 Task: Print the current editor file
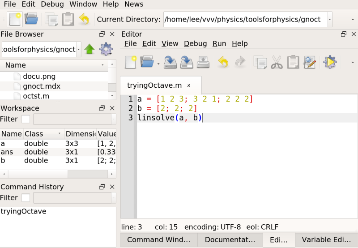pyautogui.click(x=203, y=62)
